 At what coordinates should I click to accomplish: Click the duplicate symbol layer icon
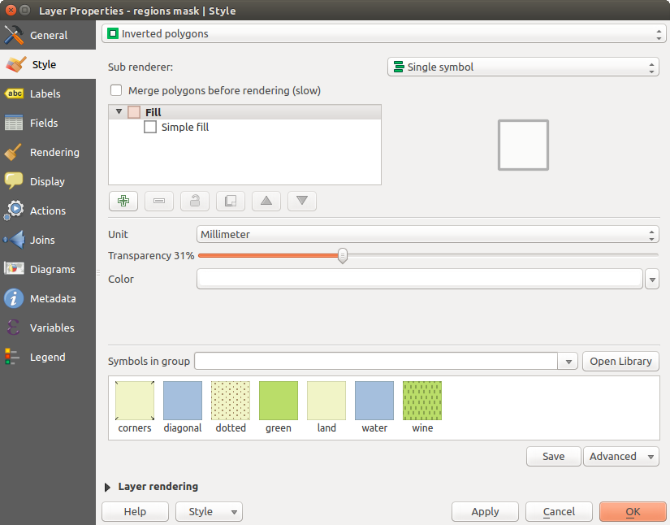(x=230, y=201)
